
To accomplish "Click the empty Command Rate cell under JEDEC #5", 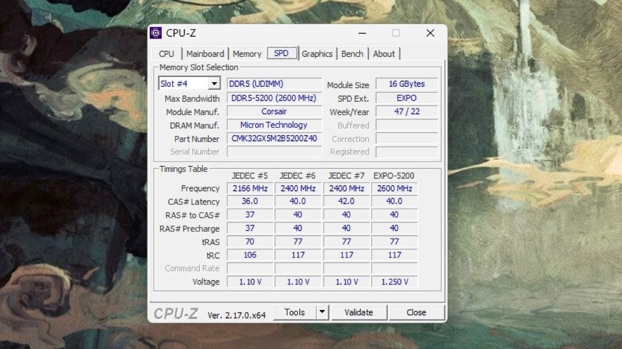I will [250, 268].
